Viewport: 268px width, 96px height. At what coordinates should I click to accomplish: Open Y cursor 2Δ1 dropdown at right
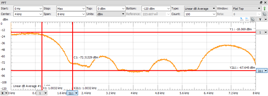click(x=262, y=71)
